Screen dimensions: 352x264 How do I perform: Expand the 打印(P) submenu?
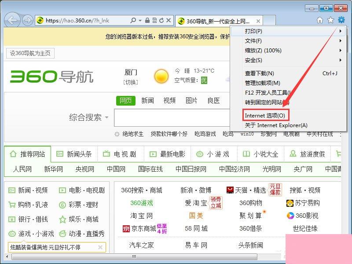[x=289, y=31]
